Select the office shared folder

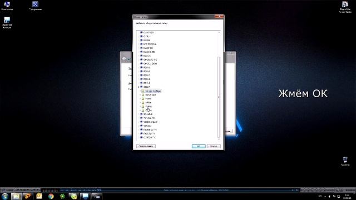pyautogui.click(x=149, y=102)
